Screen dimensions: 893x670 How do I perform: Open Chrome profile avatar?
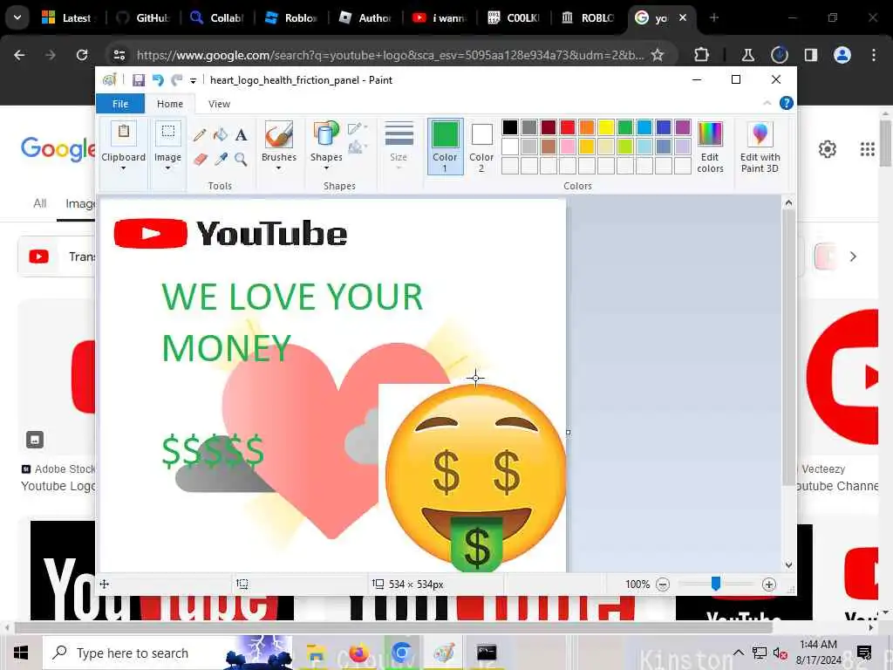(x=842, y=55)
